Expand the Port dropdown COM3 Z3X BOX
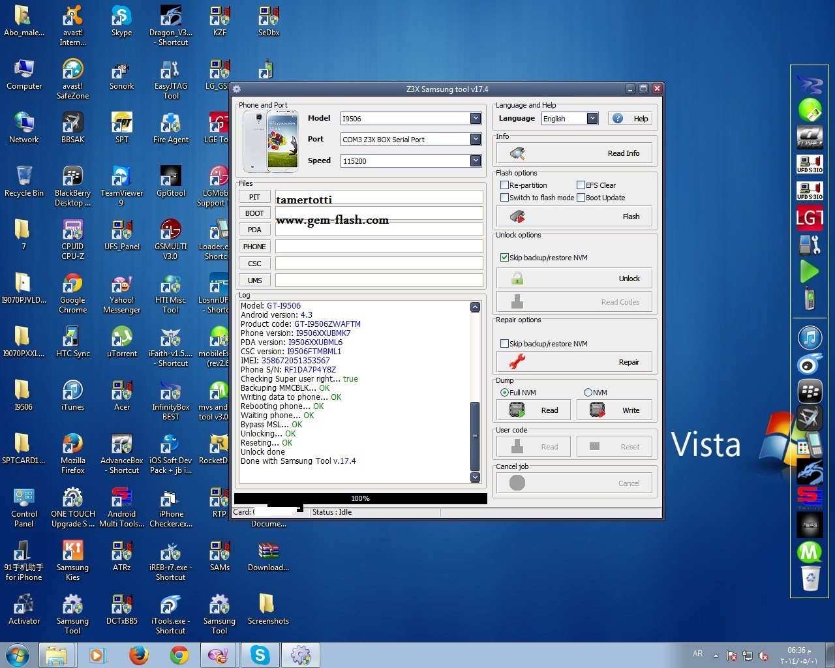Viewport: 835px width, 668px height. (x=476, y=139)
